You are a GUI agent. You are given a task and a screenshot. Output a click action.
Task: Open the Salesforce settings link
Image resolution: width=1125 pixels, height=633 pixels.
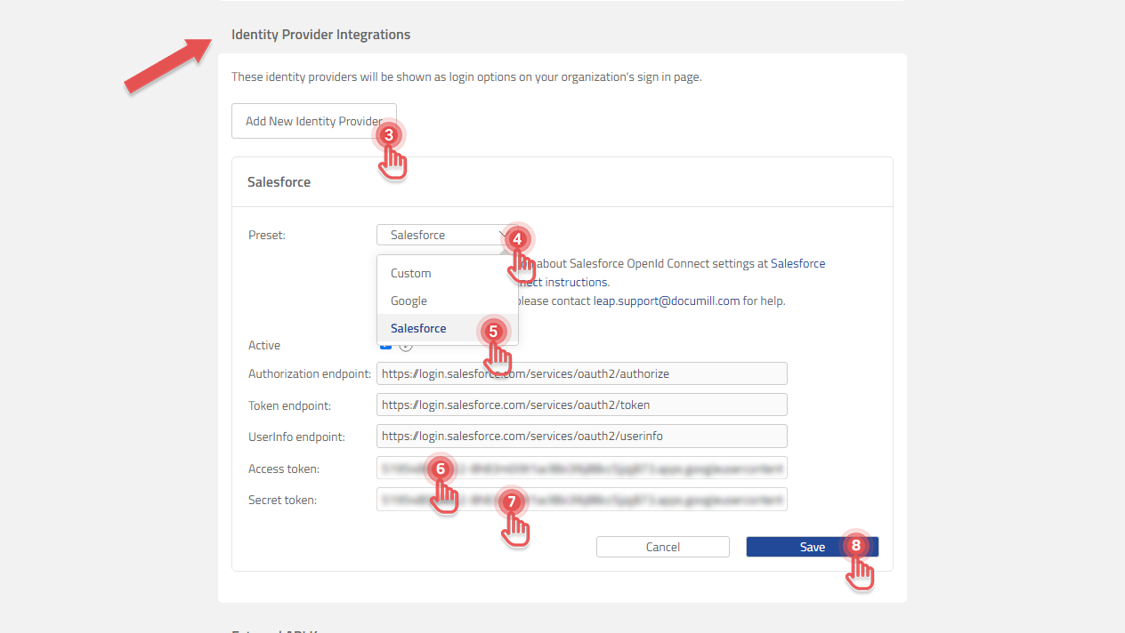pyautogui.click(x=798, y=263)
